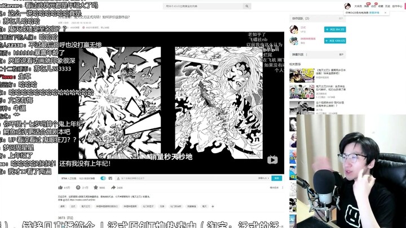Viewport: 406px width, 228px height.
Task: Add a tag with the plus icon
Action: click(213, 206)
